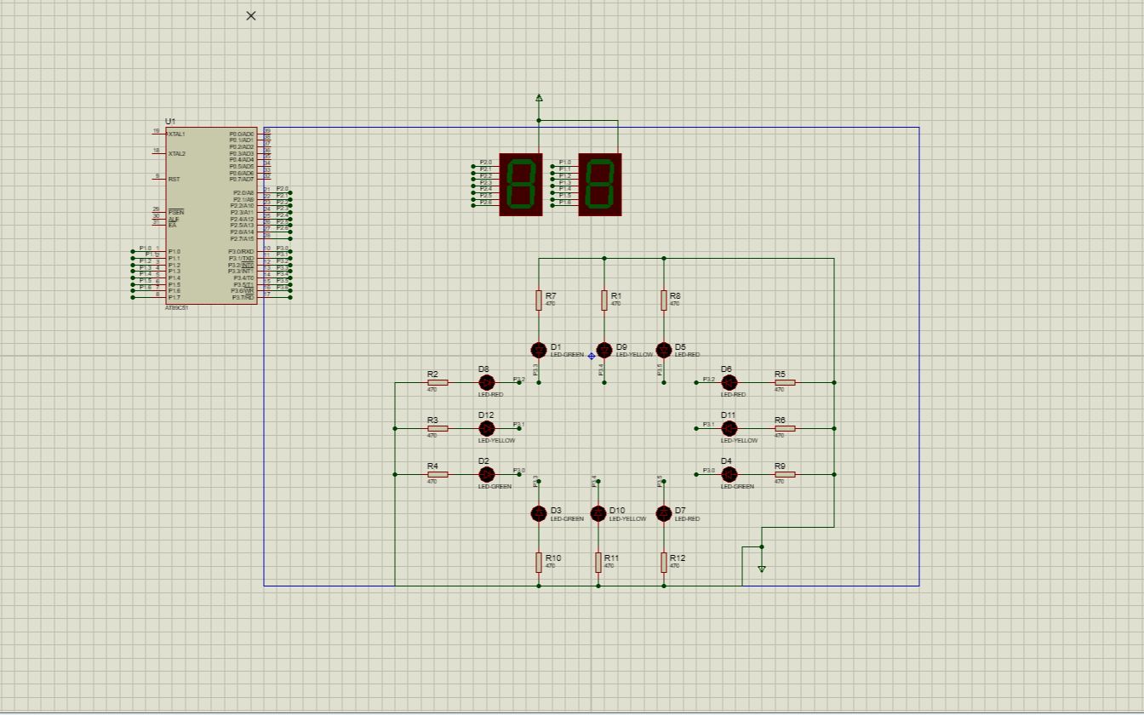
Task: Click the blue origin marker beside D1
Action: click(592, 356)
